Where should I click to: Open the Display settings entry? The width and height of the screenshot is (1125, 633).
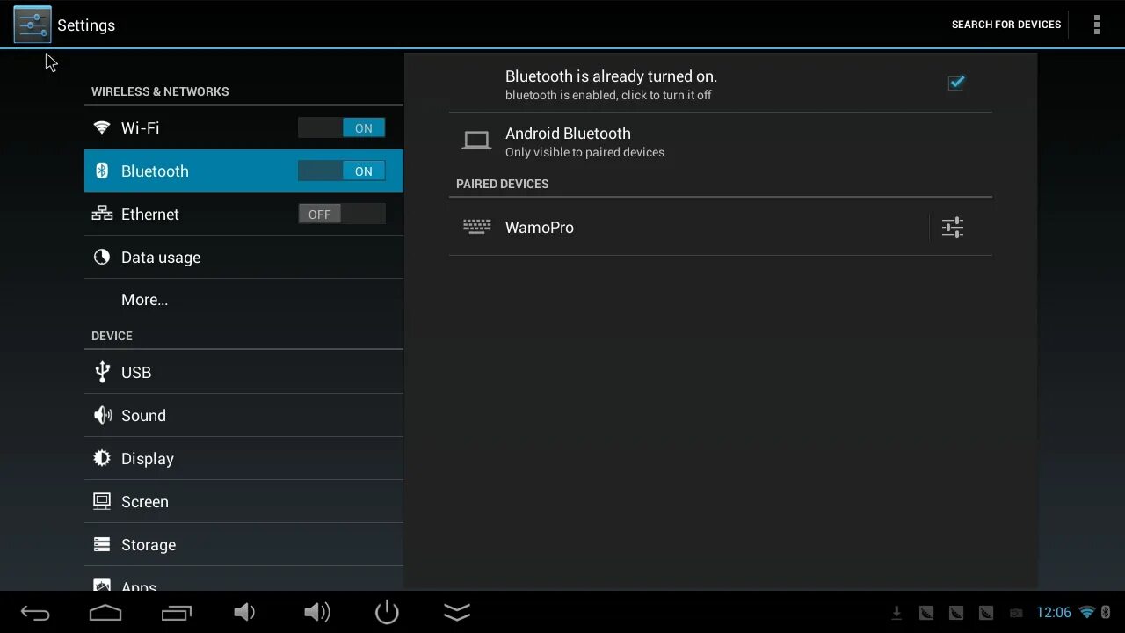[x=243, y=459]
